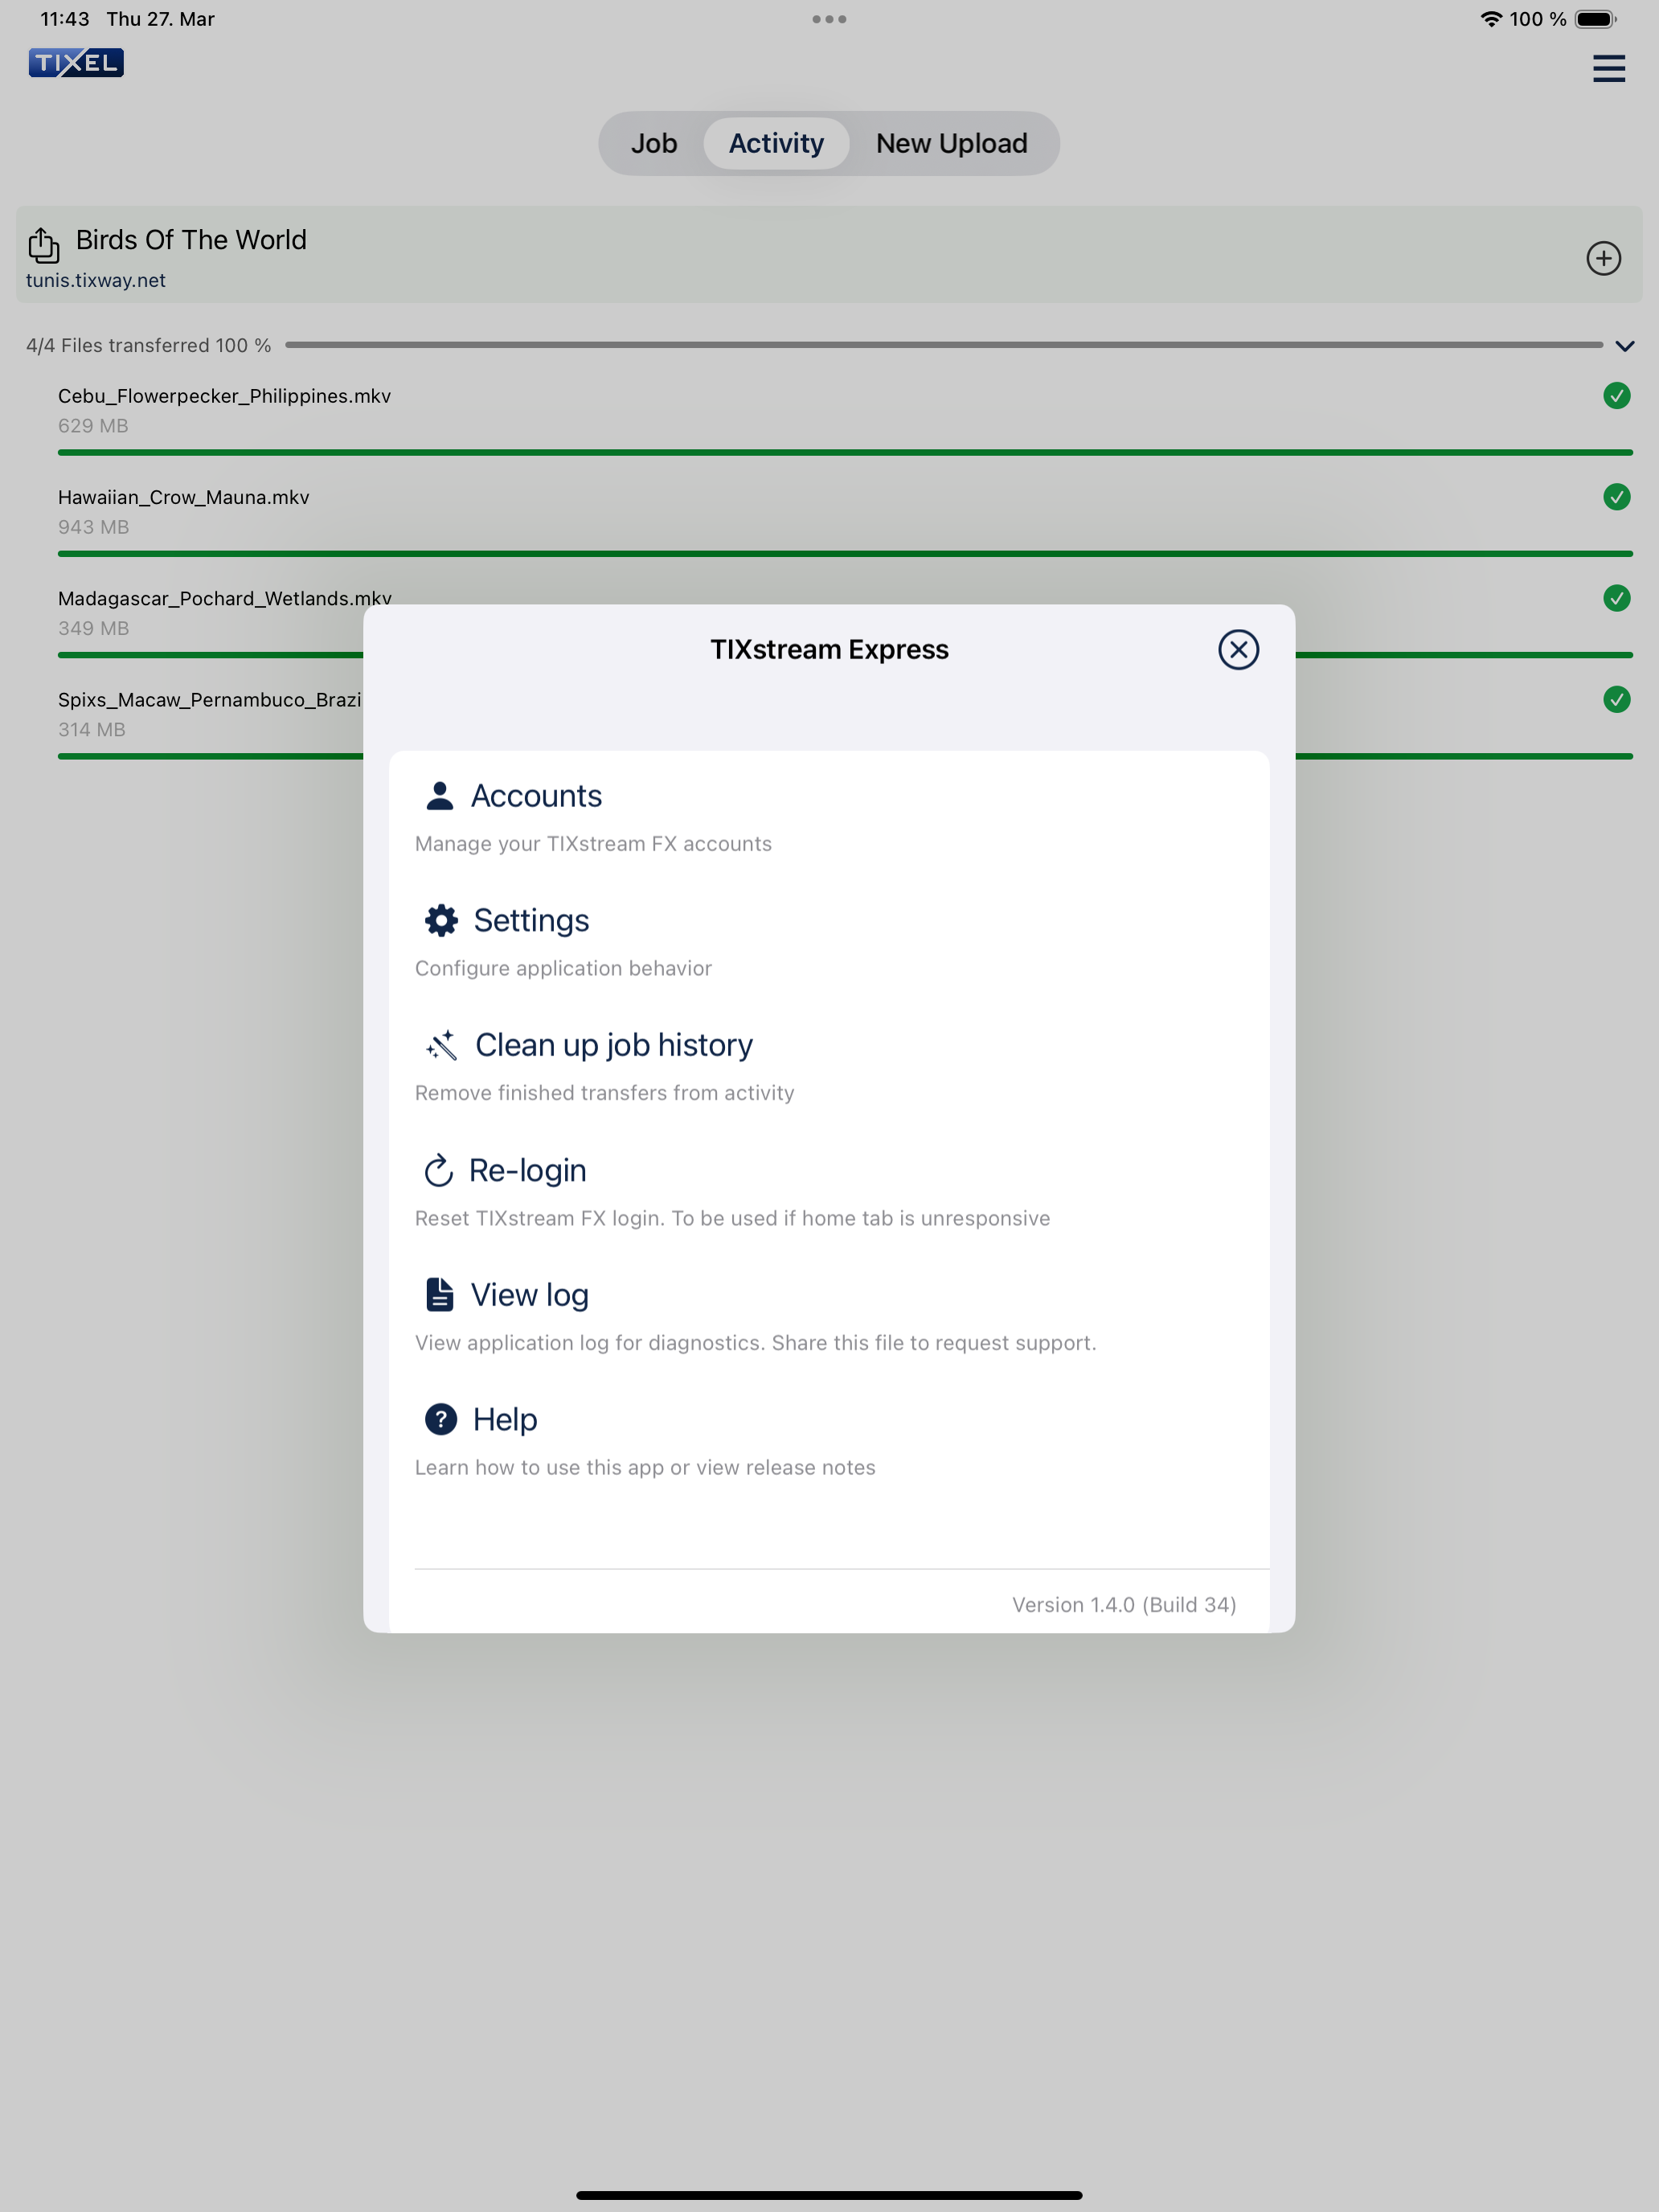Click green checkmark for Hawaiian_Crow_Mauna.mkv

[x=1616, y=497]
